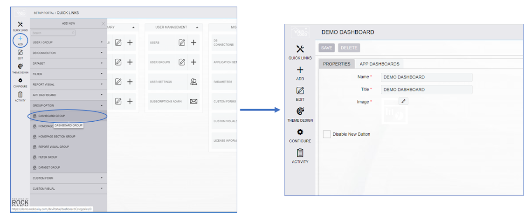This screenshot has width=531, height=221.
Task: Switch to the Properties tab
Action: 337,63
